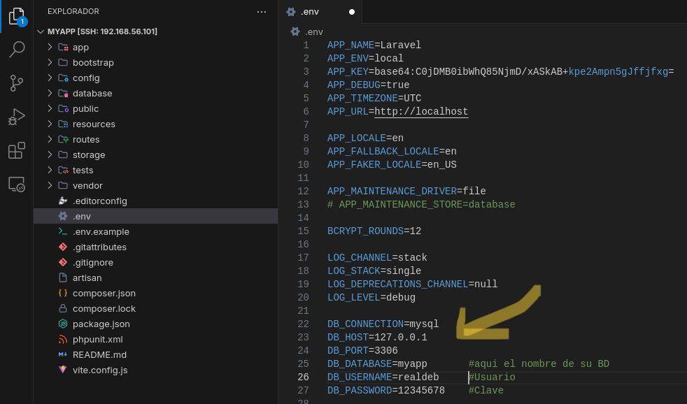Screen dimensions: 687x404
Task: Expand the database folder chevron
Action: point(50,93)
